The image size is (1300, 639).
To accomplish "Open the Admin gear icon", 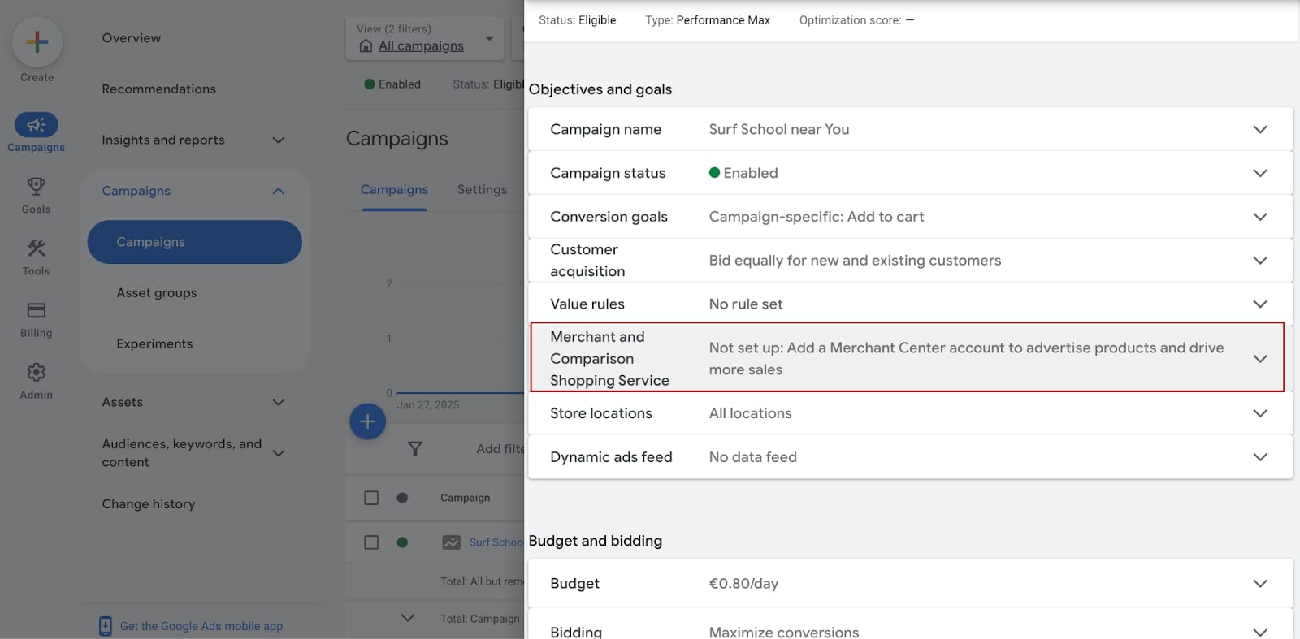I will pos(36,372).
